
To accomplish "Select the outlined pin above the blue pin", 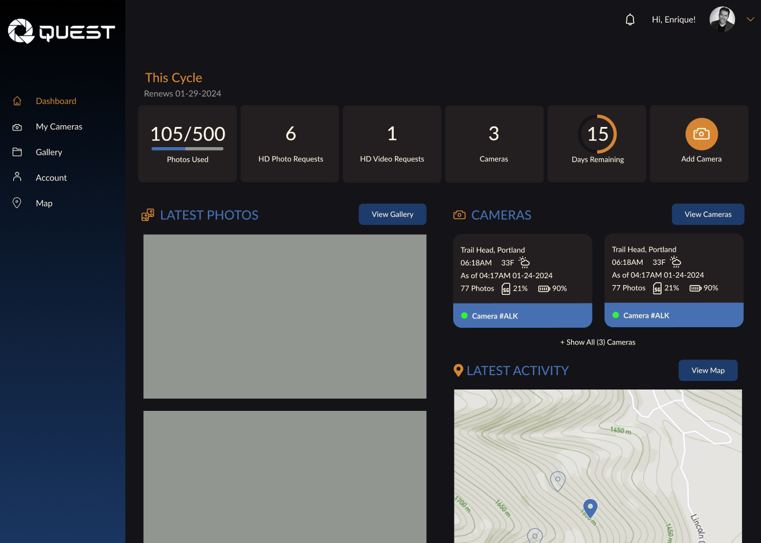I will coord(558,481).
